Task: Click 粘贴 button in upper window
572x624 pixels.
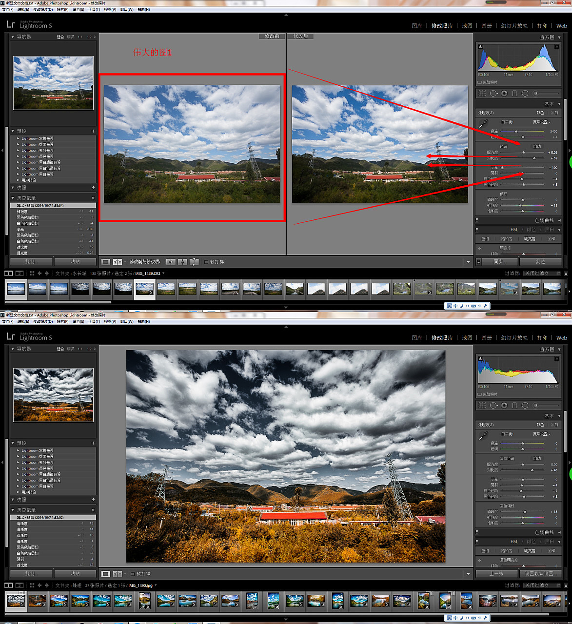Action: [x=75, y=262]
